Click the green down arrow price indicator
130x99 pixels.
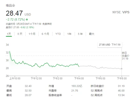pyautogui.click(x=27, y=20)
